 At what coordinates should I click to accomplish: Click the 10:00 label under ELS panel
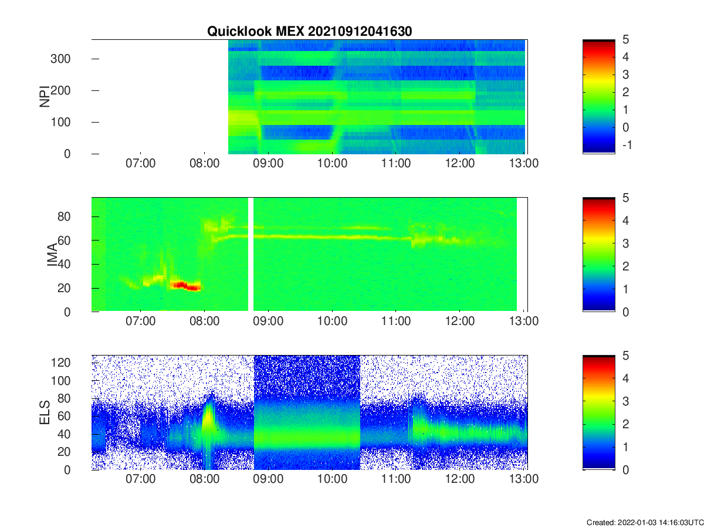click(332, 479)
